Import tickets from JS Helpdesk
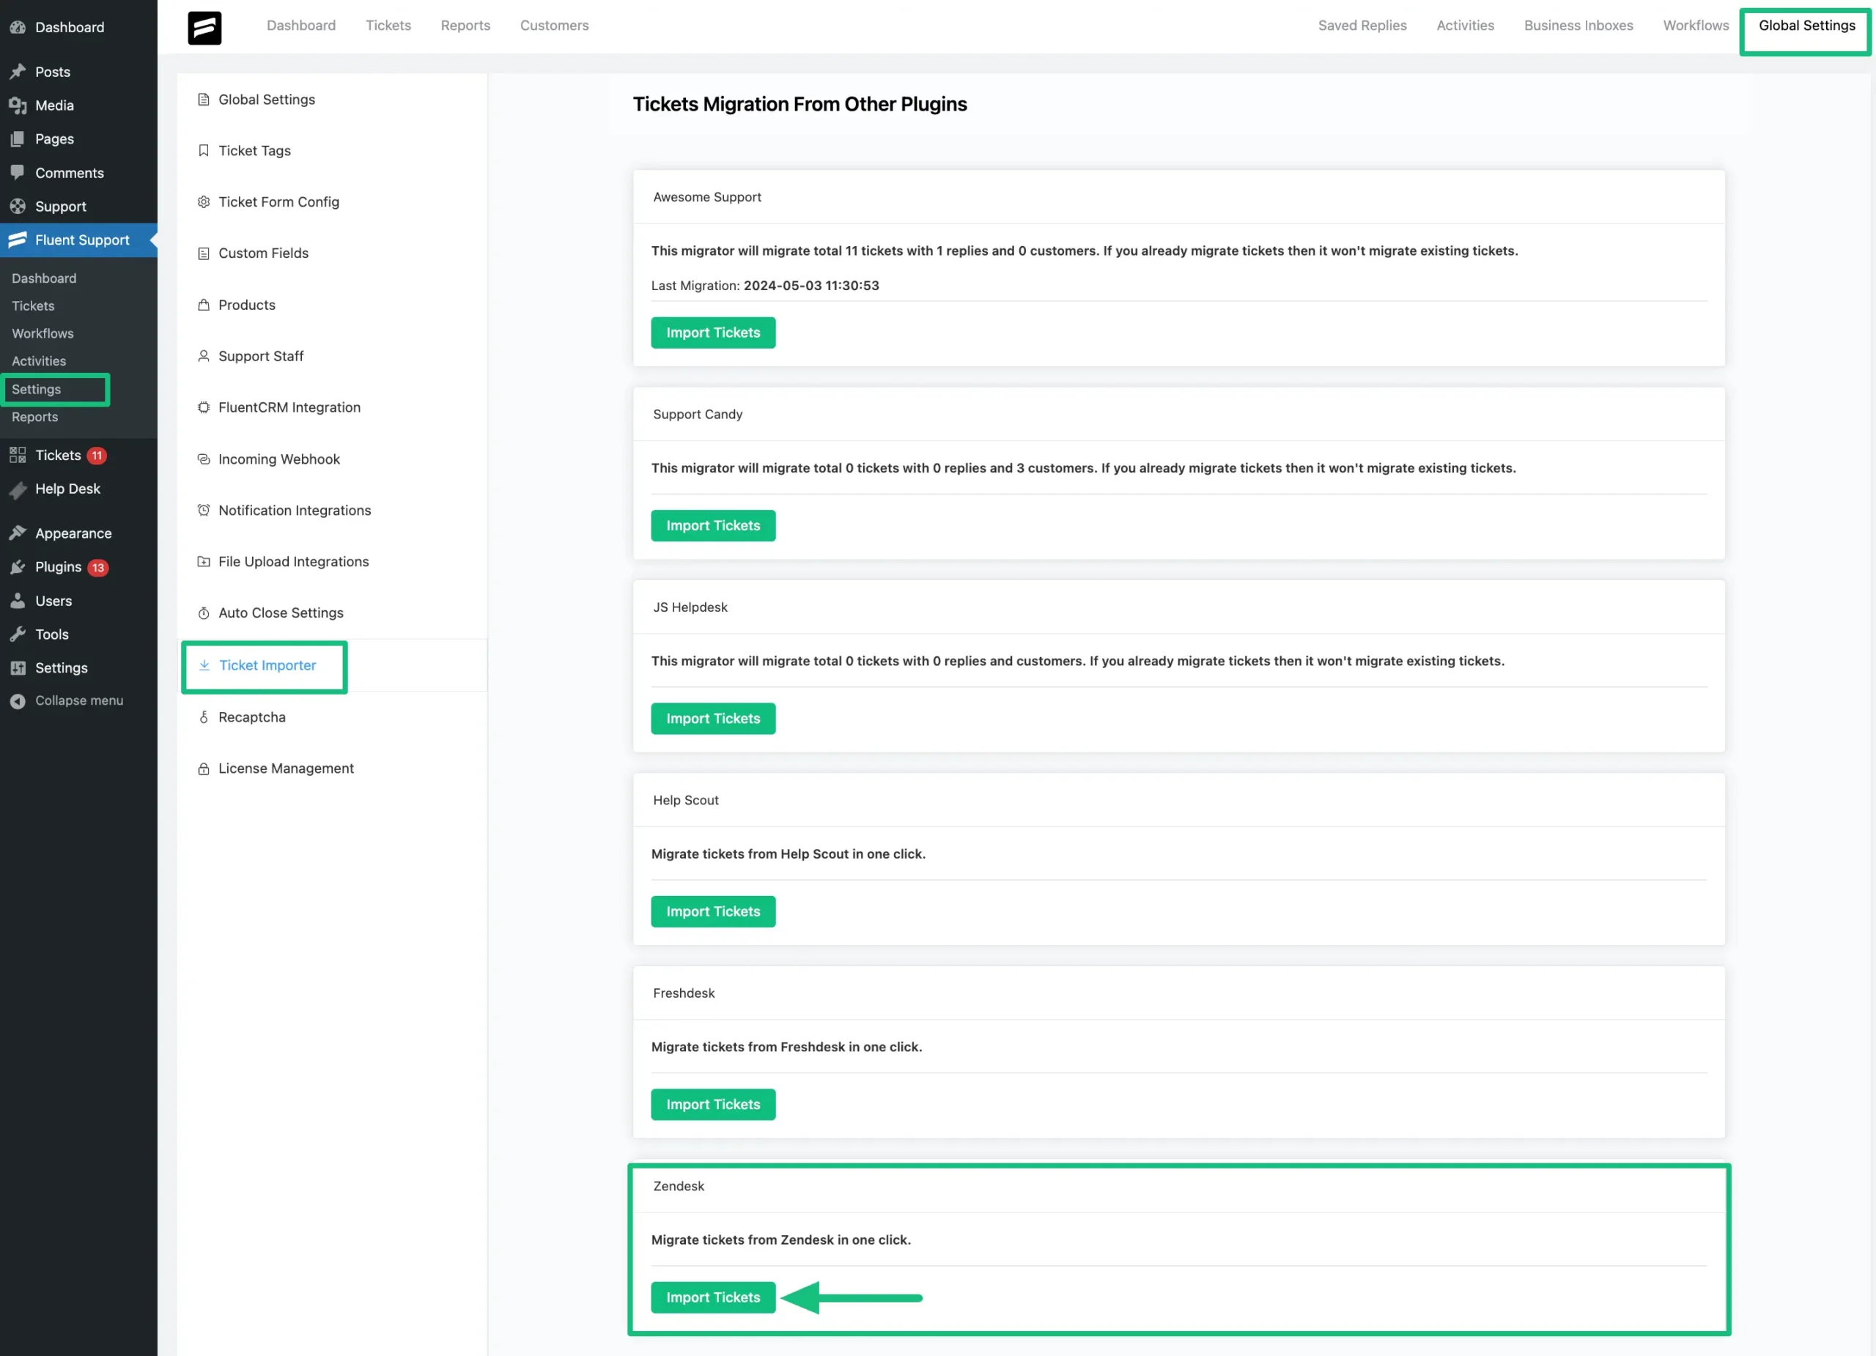Image resolution: width=1876 pixels, height=1356 pixels. 713,719
